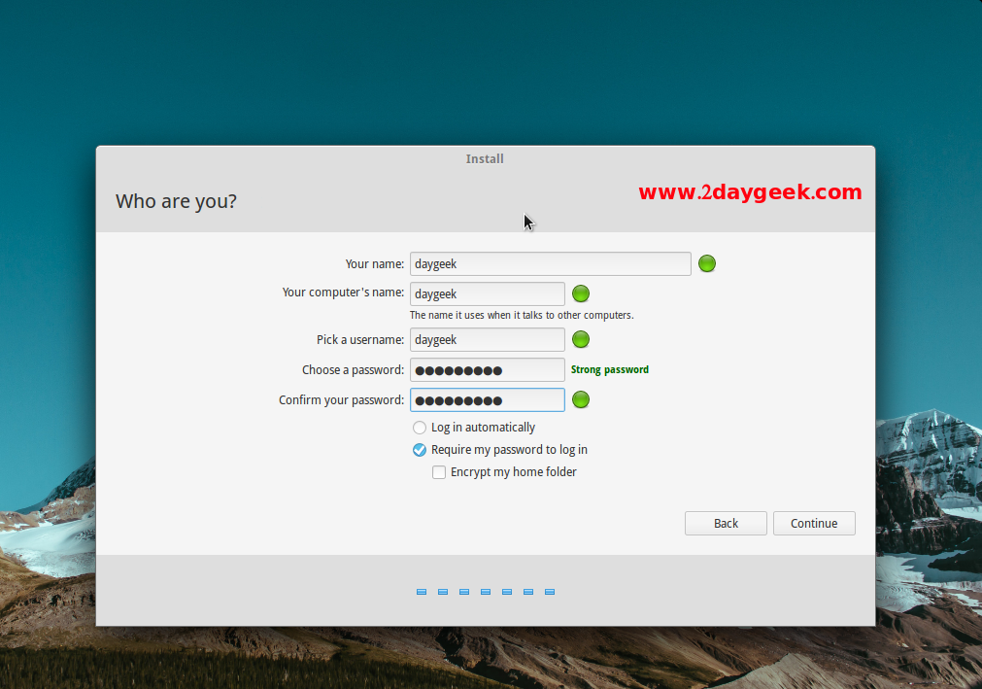This screenshot has width=982, height=689.
Task: Click the Choose a password field
Action: point(487,369)
